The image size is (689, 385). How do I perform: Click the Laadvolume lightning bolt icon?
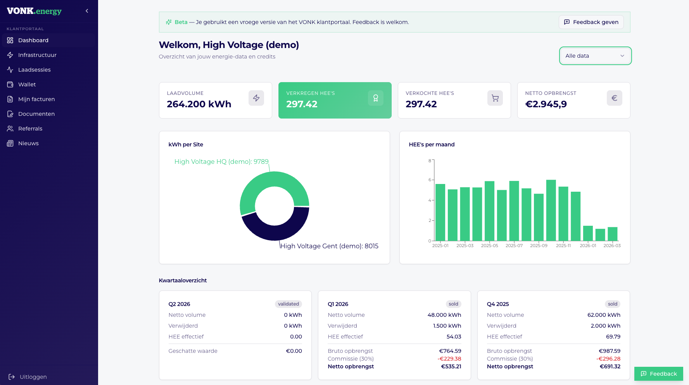tap(256, 98)
